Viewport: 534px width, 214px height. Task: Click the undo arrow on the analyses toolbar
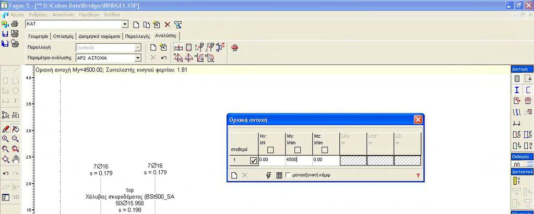click(164, 57)
